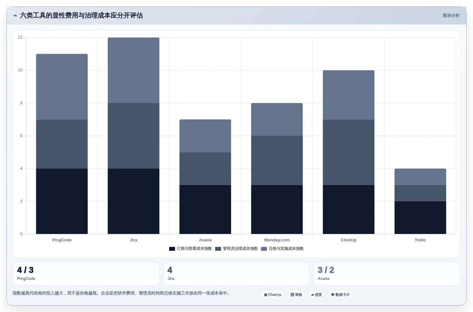Click the PingCode x-axis label
The height and width of the screenshot is (312, 473).
tap(62, 240)
